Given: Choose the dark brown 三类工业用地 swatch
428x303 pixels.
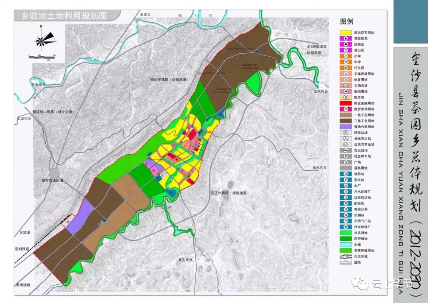Looking at the screenshot, I should point(346,121).
